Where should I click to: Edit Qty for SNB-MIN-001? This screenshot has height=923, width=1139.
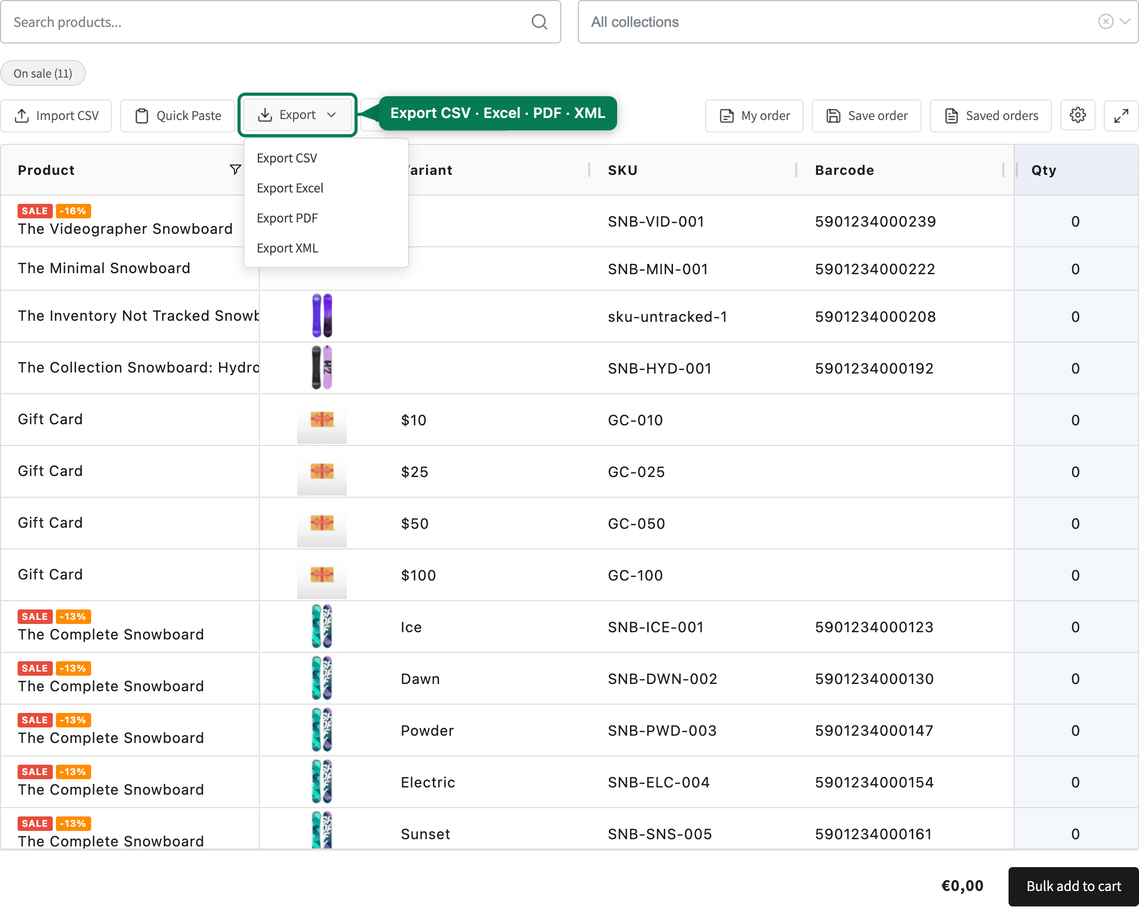[x=1075, y=269]
